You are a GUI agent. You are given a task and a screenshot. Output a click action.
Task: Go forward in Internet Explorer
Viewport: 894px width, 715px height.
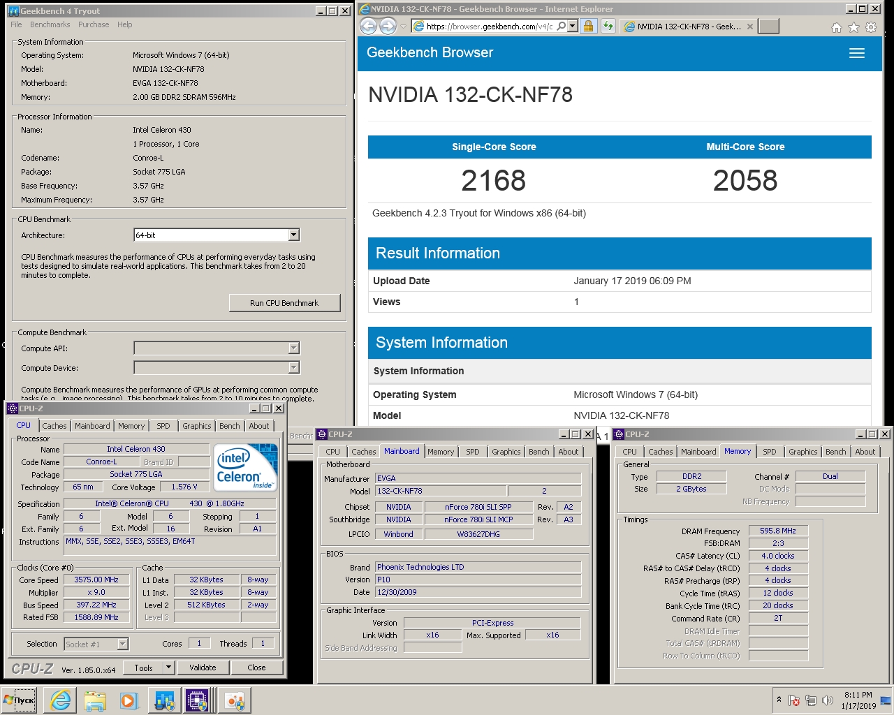[388, 26]
